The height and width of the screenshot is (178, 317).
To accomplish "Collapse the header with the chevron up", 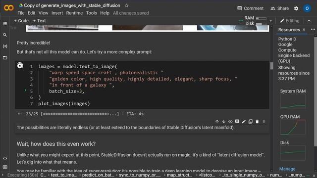I will [309, 21].
